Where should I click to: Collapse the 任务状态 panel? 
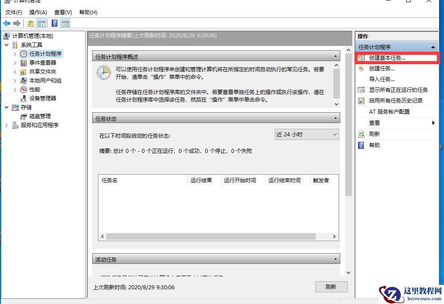(x=336, y=118)
